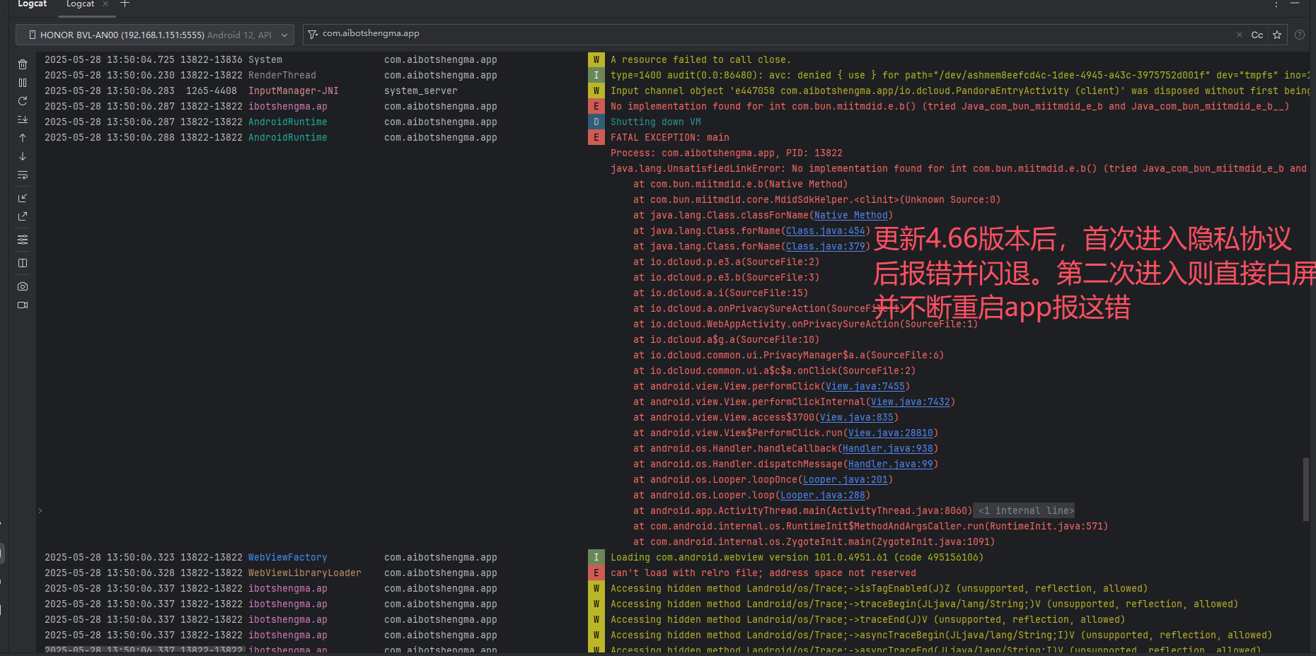Viewport: 1316px width, 656px height.
Task: Click the 'RenderThread' tag
Action: pos(282,75)
